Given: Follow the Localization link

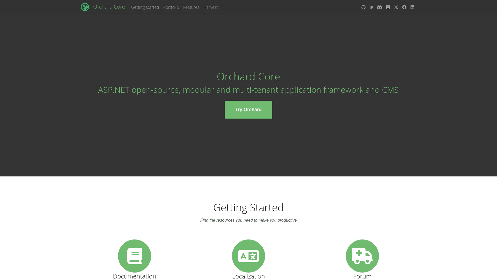Looking at the screenshot, I should pyautogui.click(x=248, y=276).
